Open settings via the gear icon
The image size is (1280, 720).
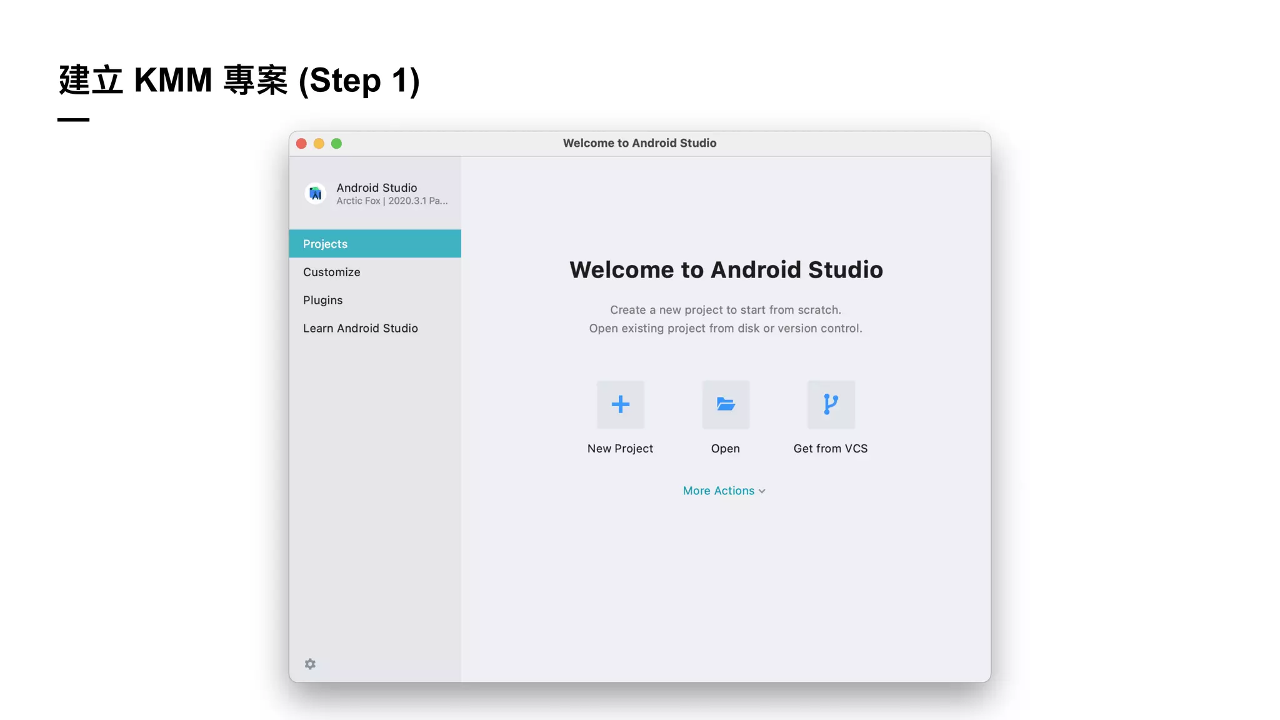pyautogui.click(x=310, y=664)
